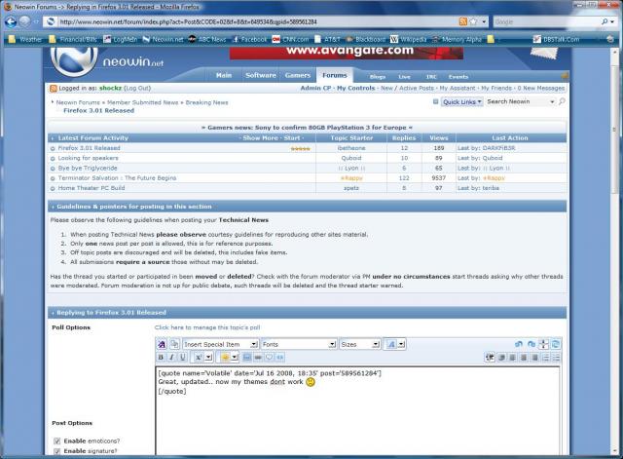Click the Log Out link
This screenshot has height=459, width=623.
click(137, 89)
